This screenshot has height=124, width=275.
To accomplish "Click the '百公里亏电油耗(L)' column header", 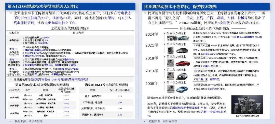I will point(120,90).
